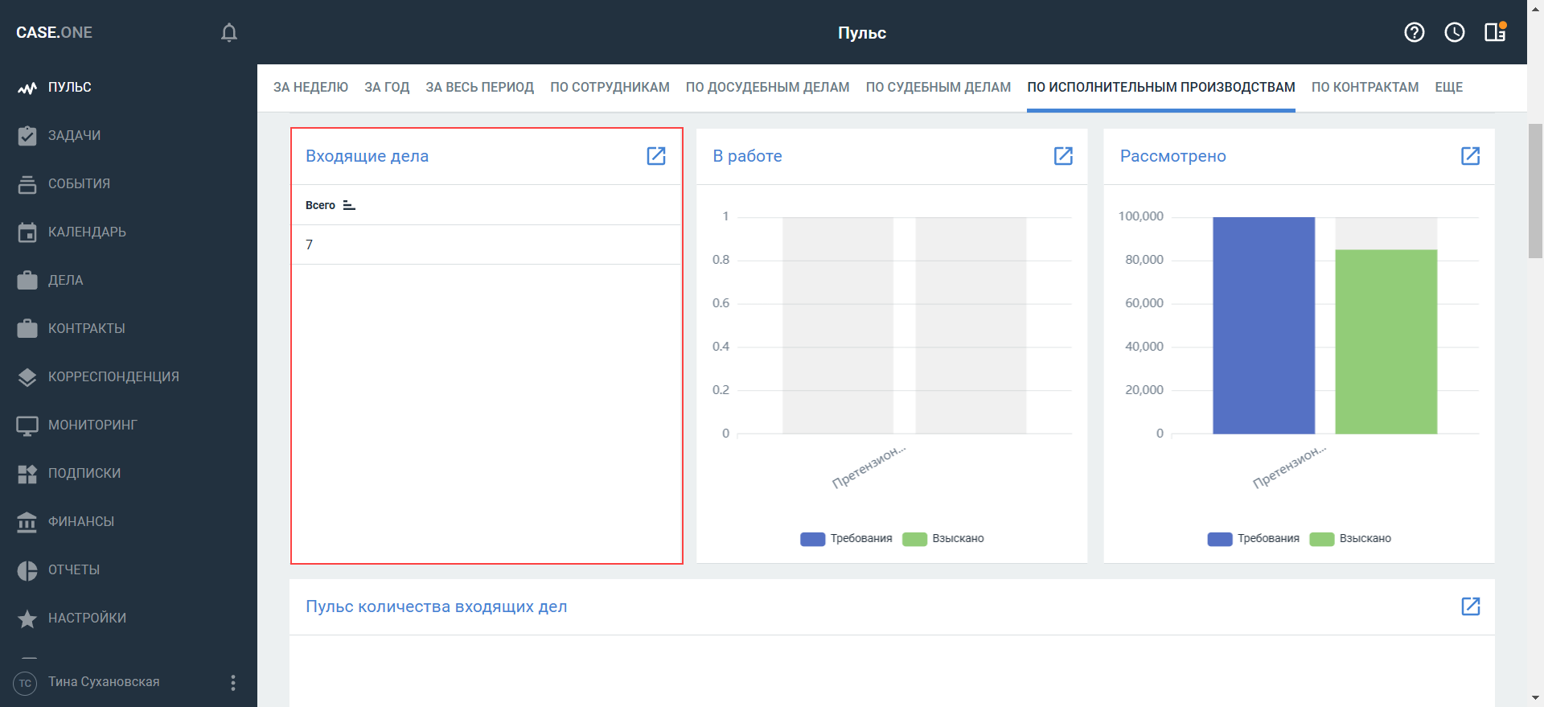Open the notifications bell
Viewport: 1544px width, 707px height.
click(x=229, y=32)
